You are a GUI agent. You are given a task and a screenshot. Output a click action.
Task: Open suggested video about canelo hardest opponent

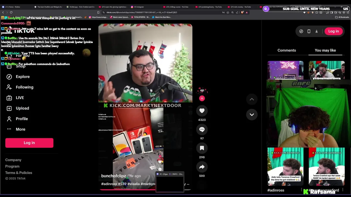[327, 167]
